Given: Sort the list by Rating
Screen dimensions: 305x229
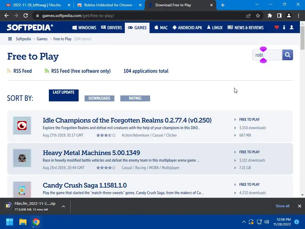Looking at the screenshot, I should pos(135,98).
